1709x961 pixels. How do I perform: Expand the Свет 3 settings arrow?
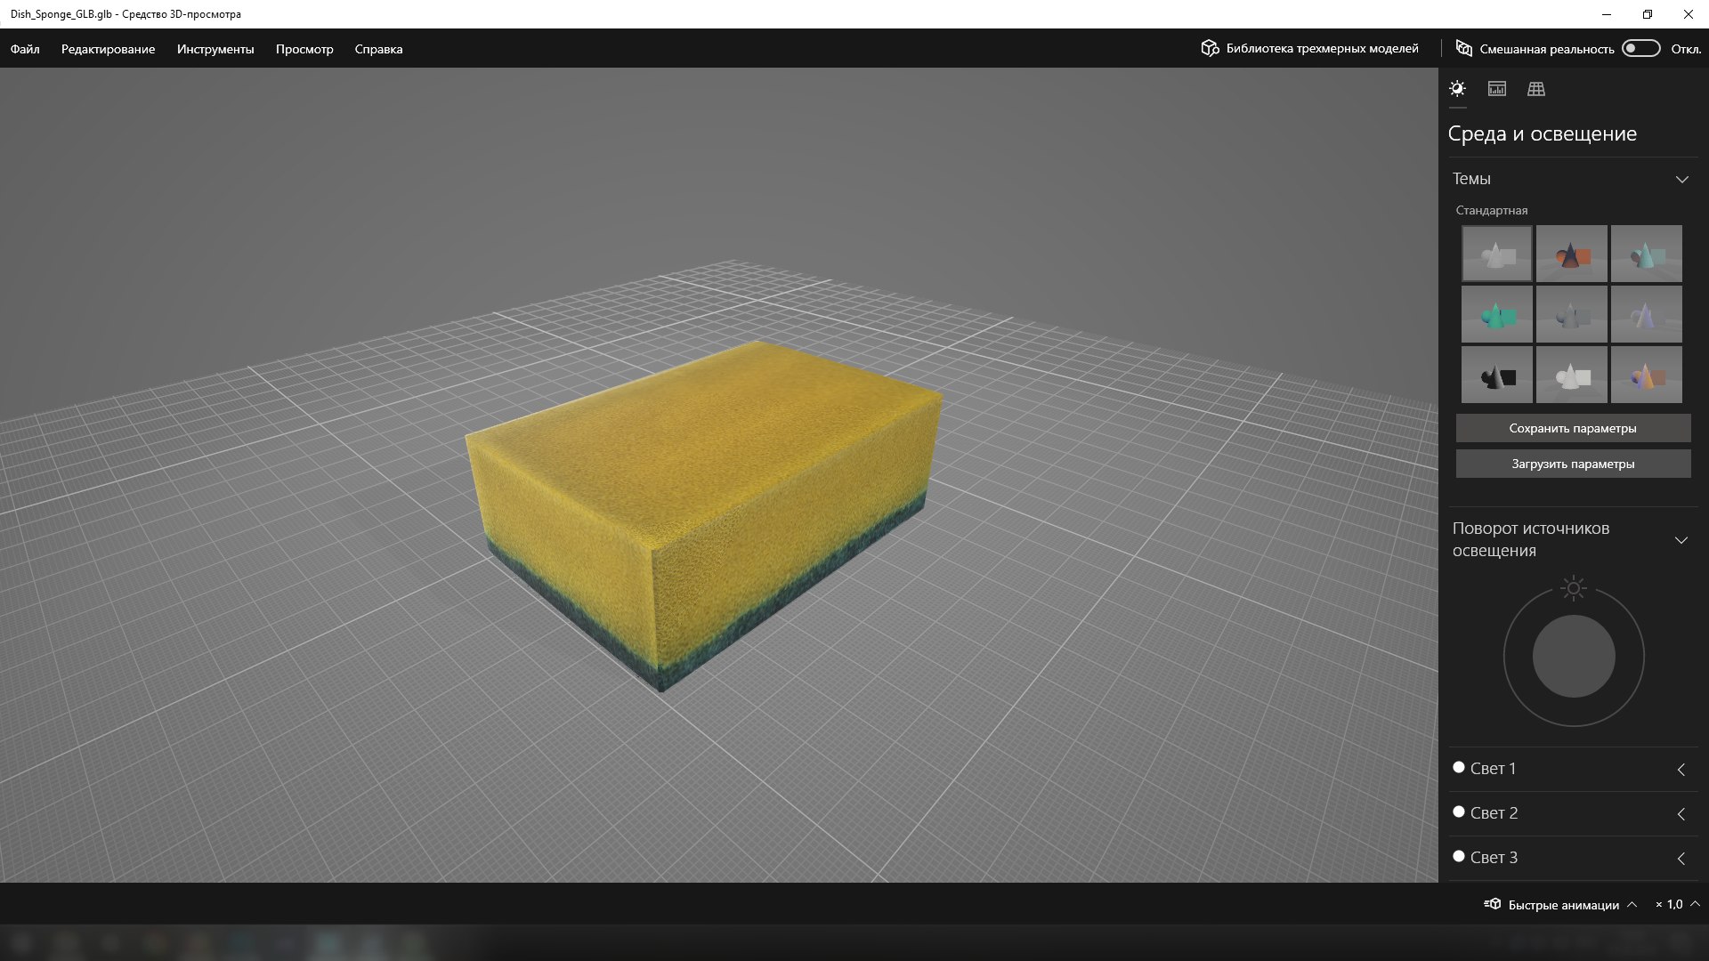pyautogui.click(x=1681, y=859)
